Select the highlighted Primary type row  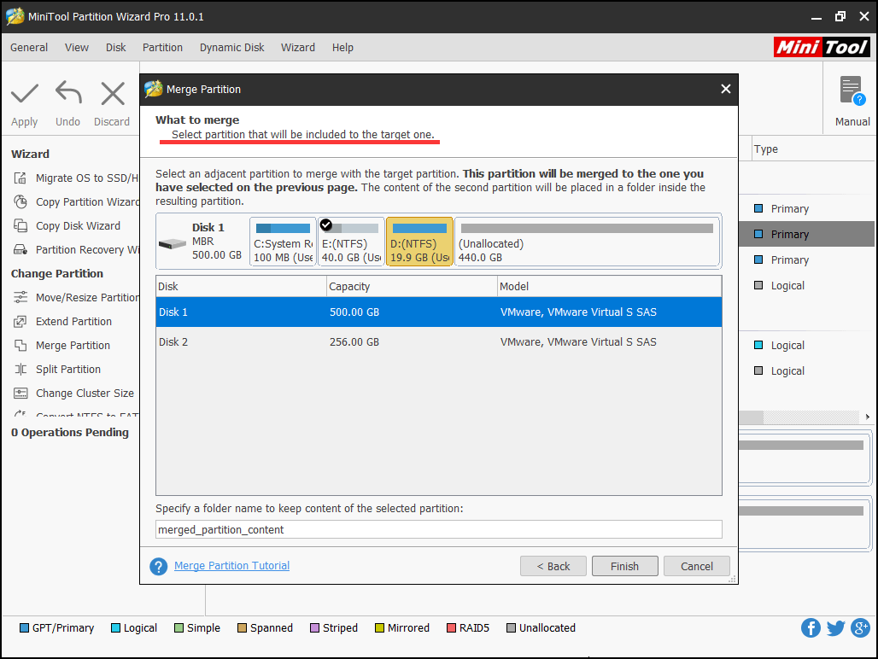point(806,234)
